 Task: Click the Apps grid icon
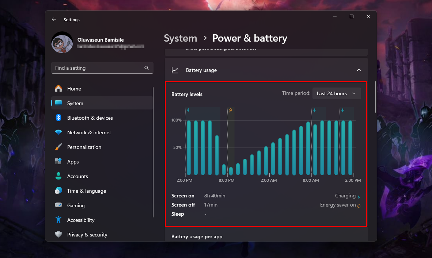[58, 161]
